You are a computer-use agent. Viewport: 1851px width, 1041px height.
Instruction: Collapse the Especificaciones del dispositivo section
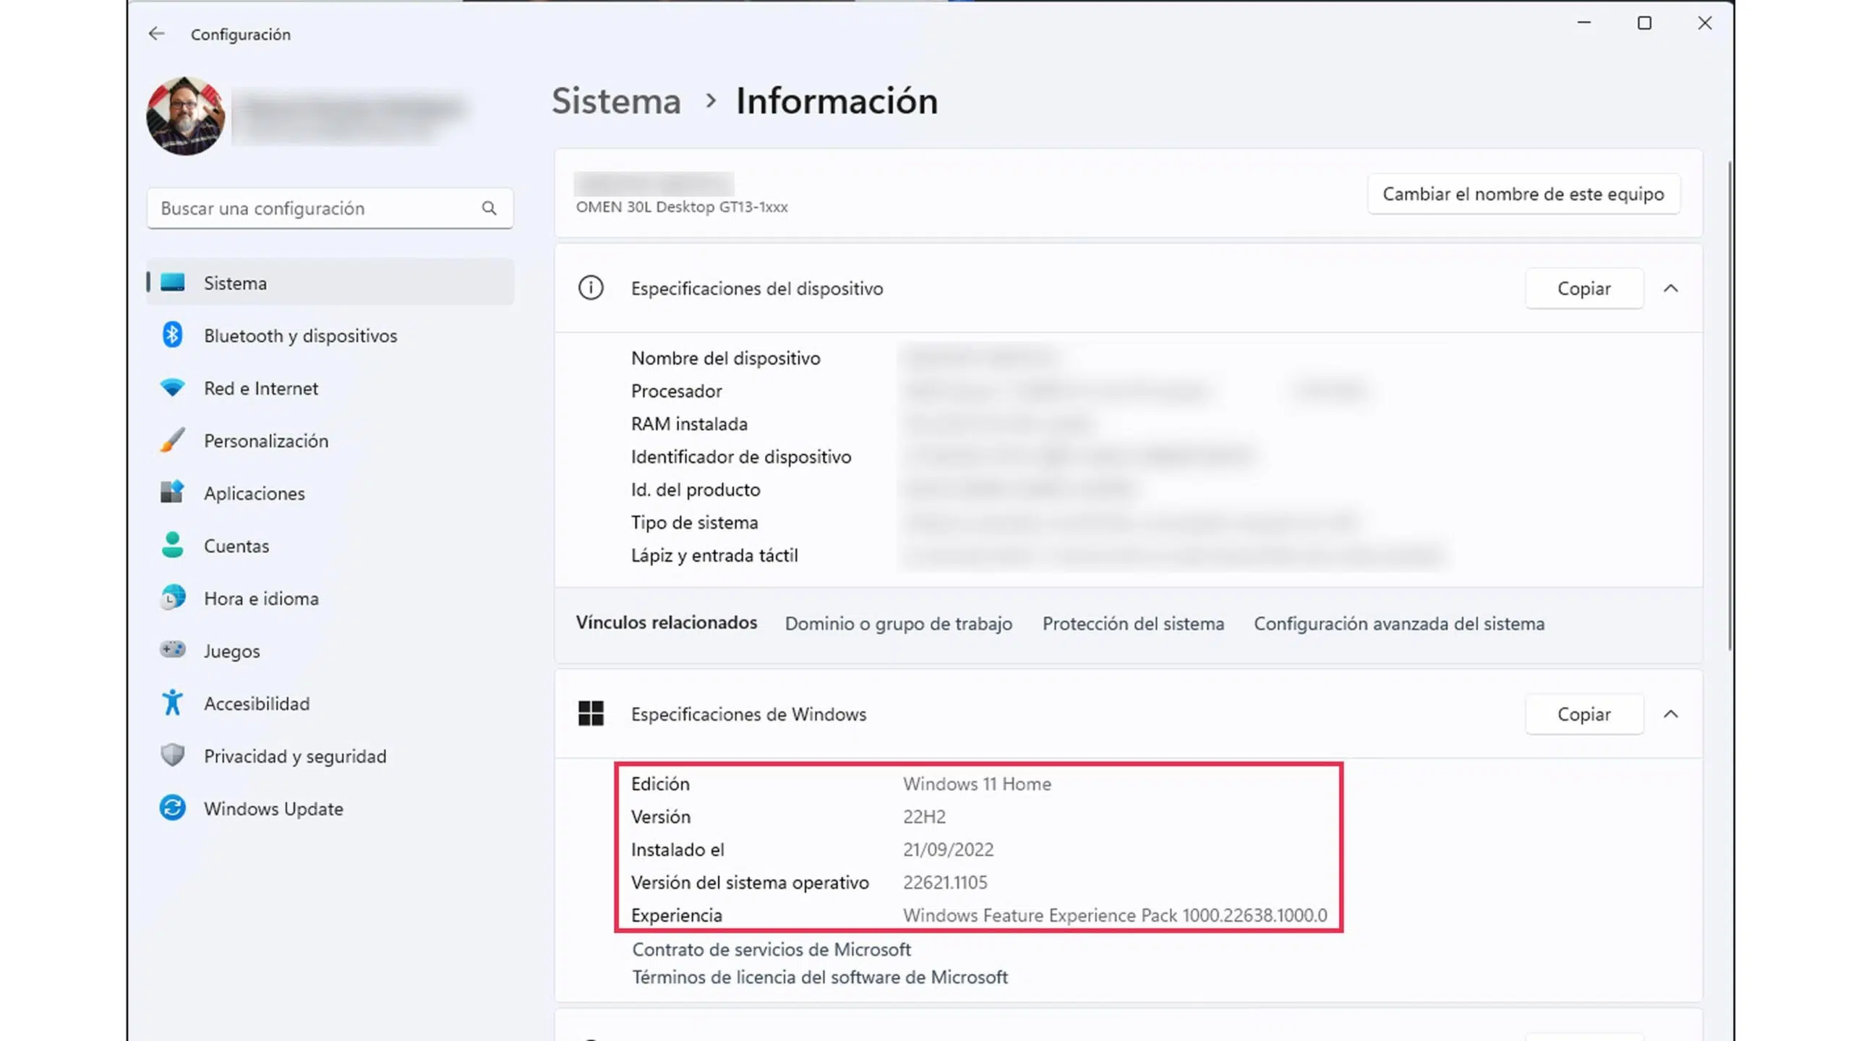point(1671,288)
